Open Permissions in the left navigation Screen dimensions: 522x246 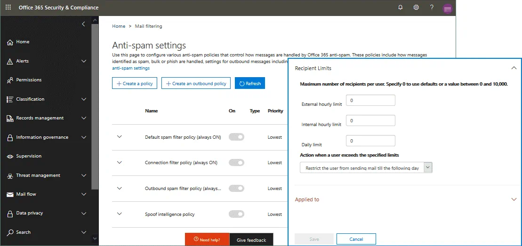click(x=29, y=80)
